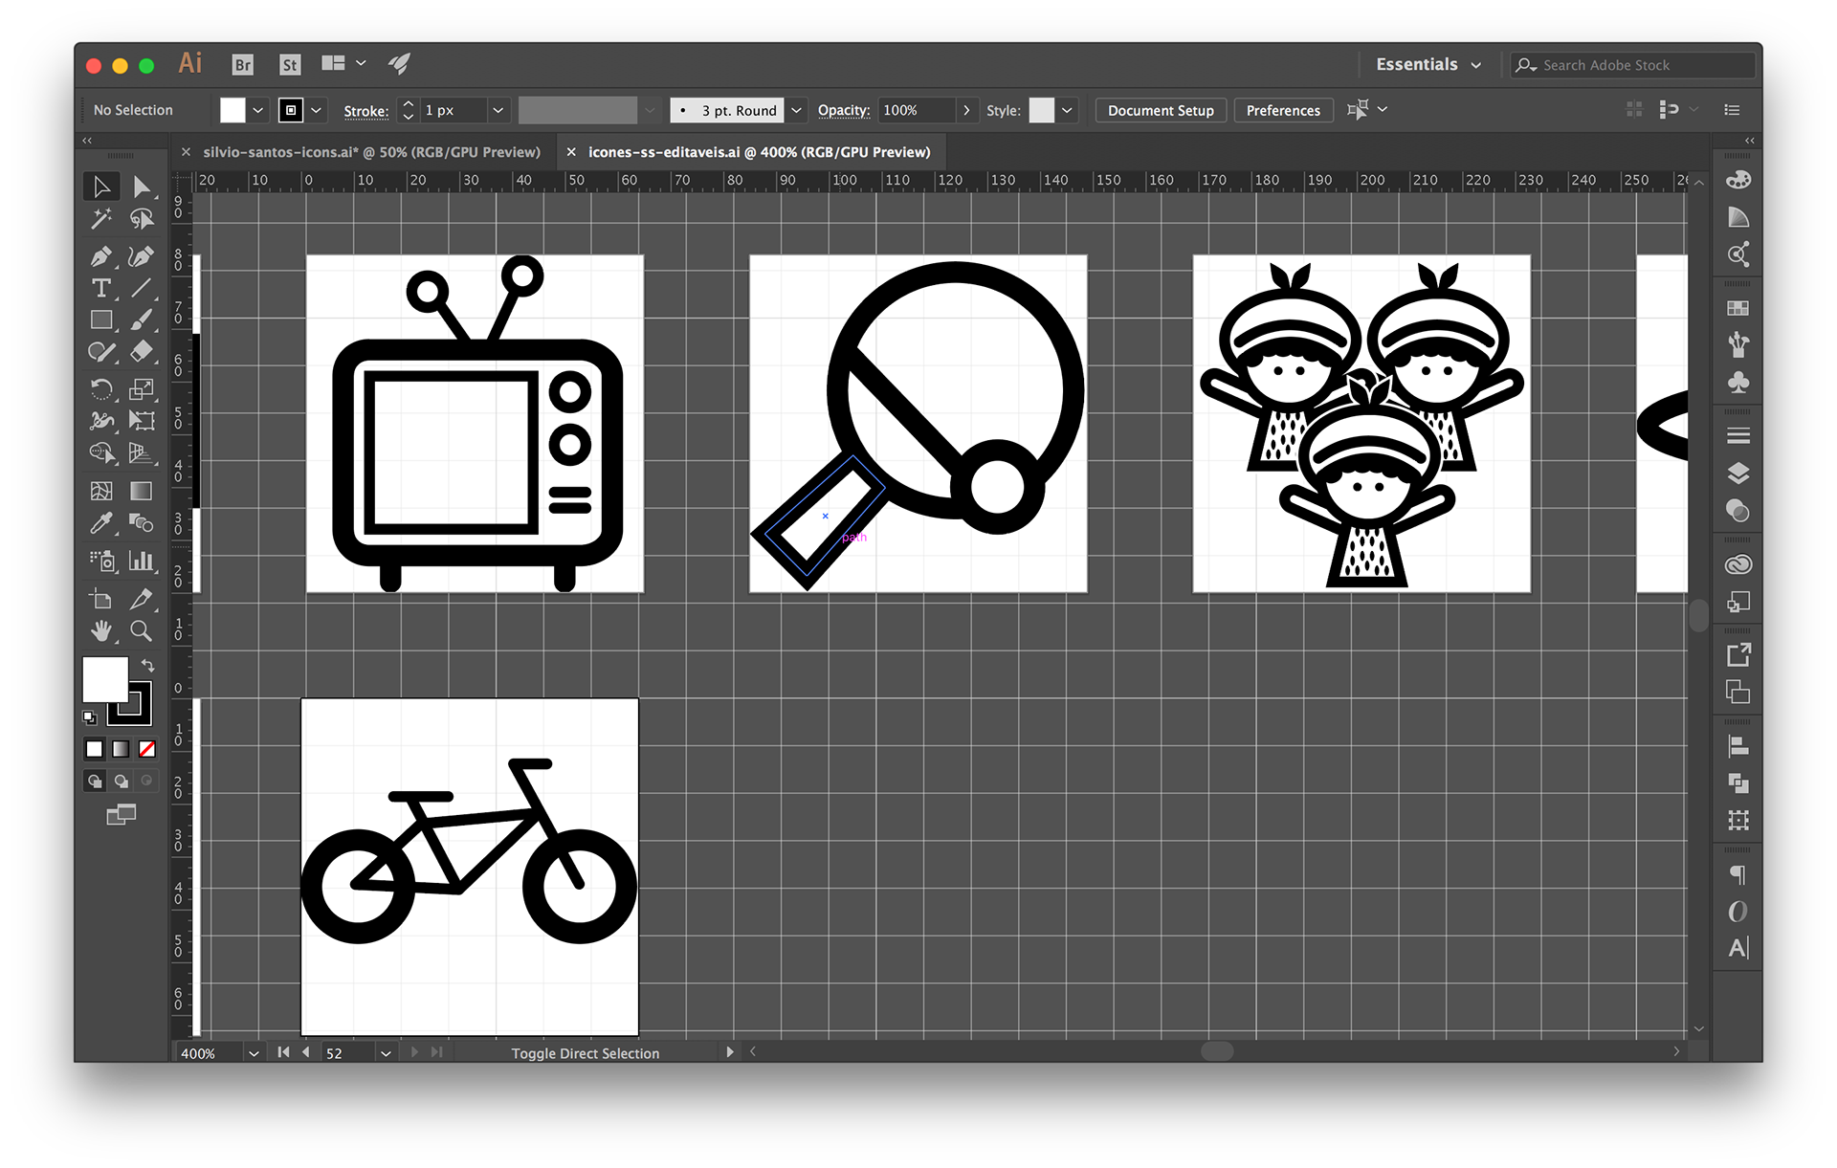Select the Direct Selection tool
1837x1168 pixels.
(142, 187)
